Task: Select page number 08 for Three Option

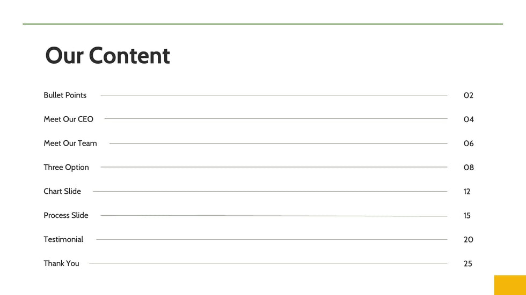Action: click(x=469, y=168)
